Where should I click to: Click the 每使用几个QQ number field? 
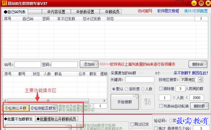tap(201, 128)
